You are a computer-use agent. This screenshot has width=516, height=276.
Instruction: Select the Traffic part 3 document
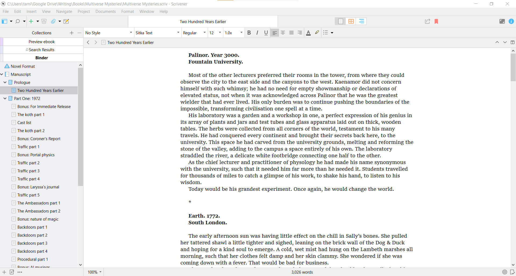(x=28, y=171)
